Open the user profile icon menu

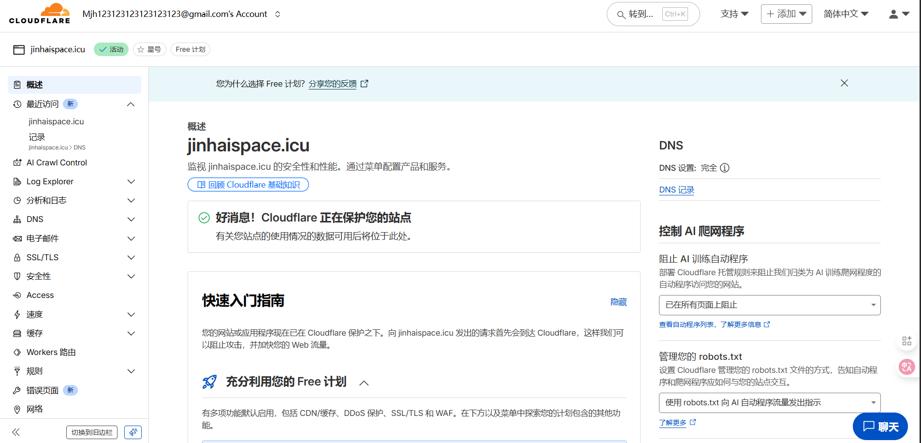(898, 14)
